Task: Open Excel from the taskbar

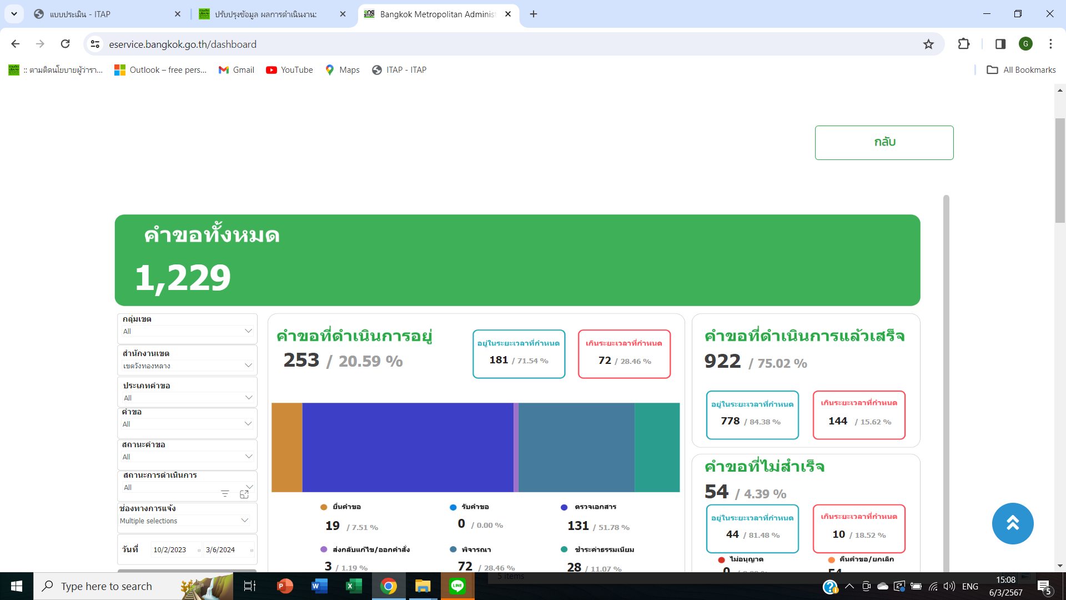Action: (354, 586)
